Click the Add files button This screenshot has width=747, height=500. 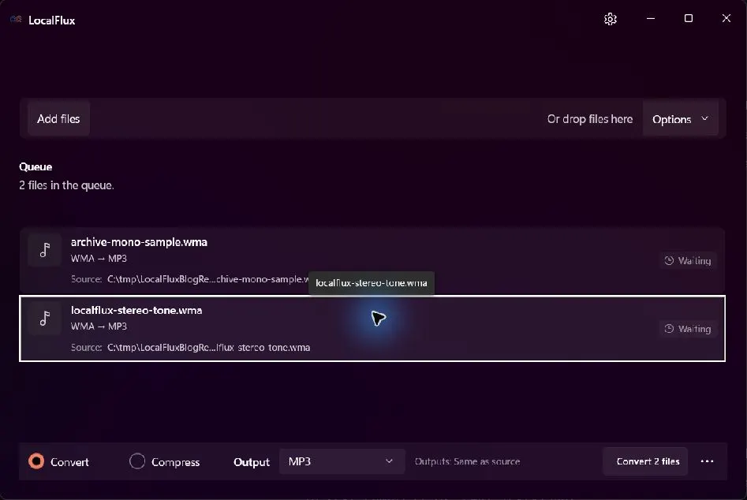tap(58, 119)
